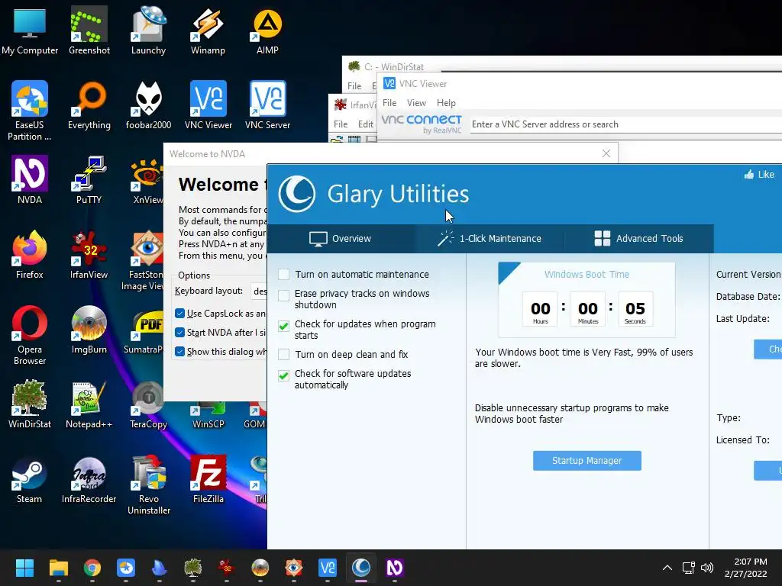The height and width of the screenshot is (586, 782).
Task: Enable Turn on deep clean and fix
Action: coord(284,354)
